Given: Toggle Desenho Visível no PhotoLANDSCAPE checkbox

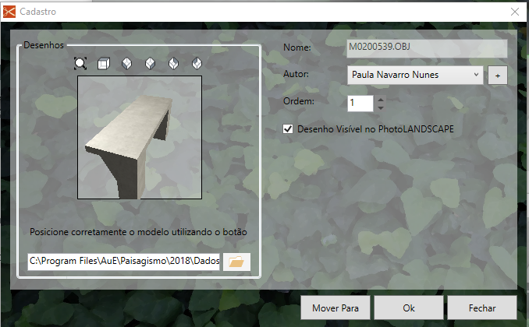Looking at the screenshot, I should pos(289,129).
